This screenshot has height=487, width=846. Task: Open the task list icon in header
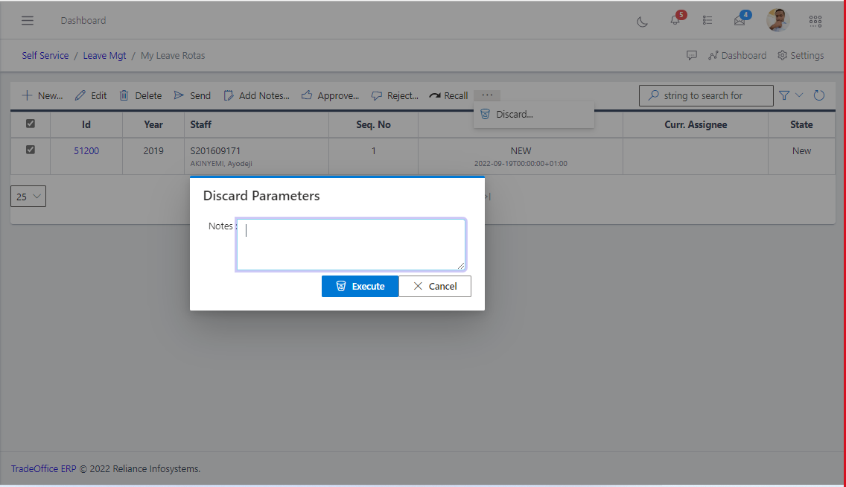[x=707, y=20]
